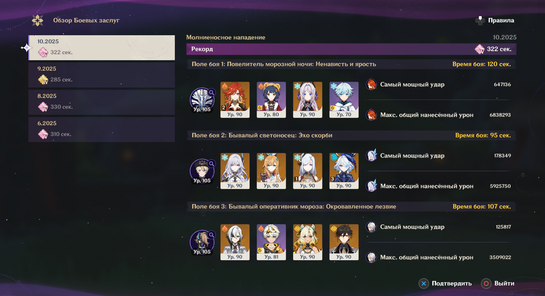Click the X button icon for Подтвердить
Image resolution: width=545 pixels, height=296 pixels.
(x=424, y=284)
